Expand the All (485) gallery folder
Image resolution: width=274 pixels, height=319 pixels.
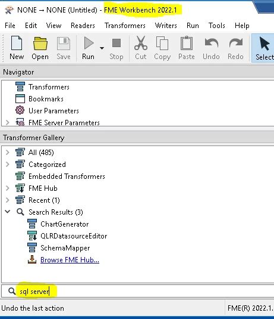[8, 153]
